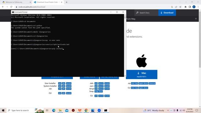Click the blue Download button in header
Screen dimensions: 201x113
coord(167,13)
